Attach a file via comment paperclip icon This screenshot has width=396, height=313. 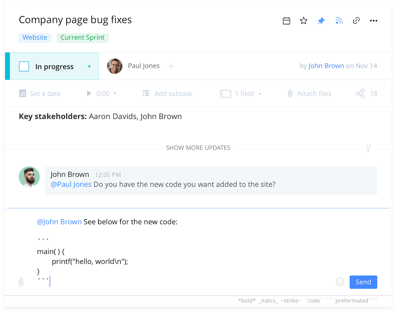[21, 282]
